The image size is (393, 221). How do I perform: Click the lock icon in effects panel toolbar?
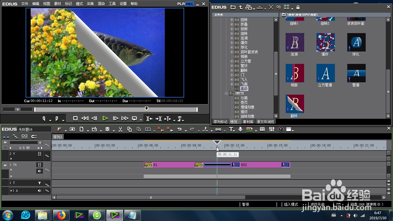pos(298,7)
